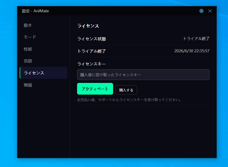
Task: Click the お支払い後 hint text below buttons
Action: [129, 100]
